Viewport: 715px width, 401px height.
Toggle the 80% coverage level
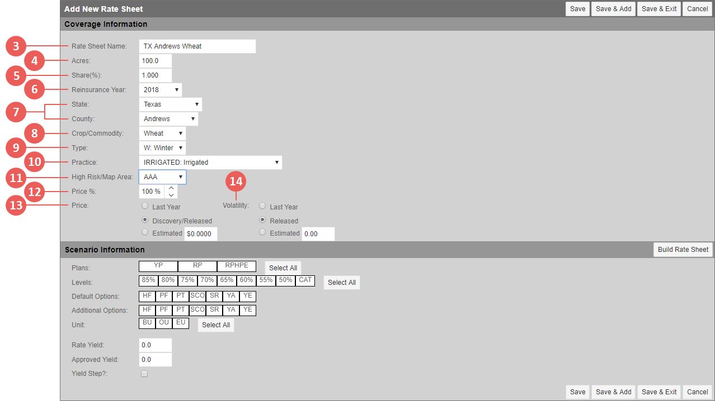tap(168, 281)
